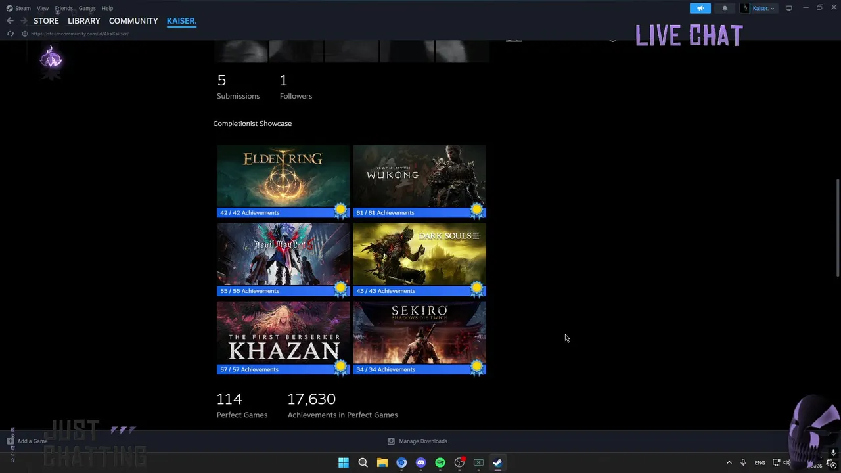Click the 114 Perfect Games stat
The width and height of the screenshot is (841, 473).
[242, 405]
